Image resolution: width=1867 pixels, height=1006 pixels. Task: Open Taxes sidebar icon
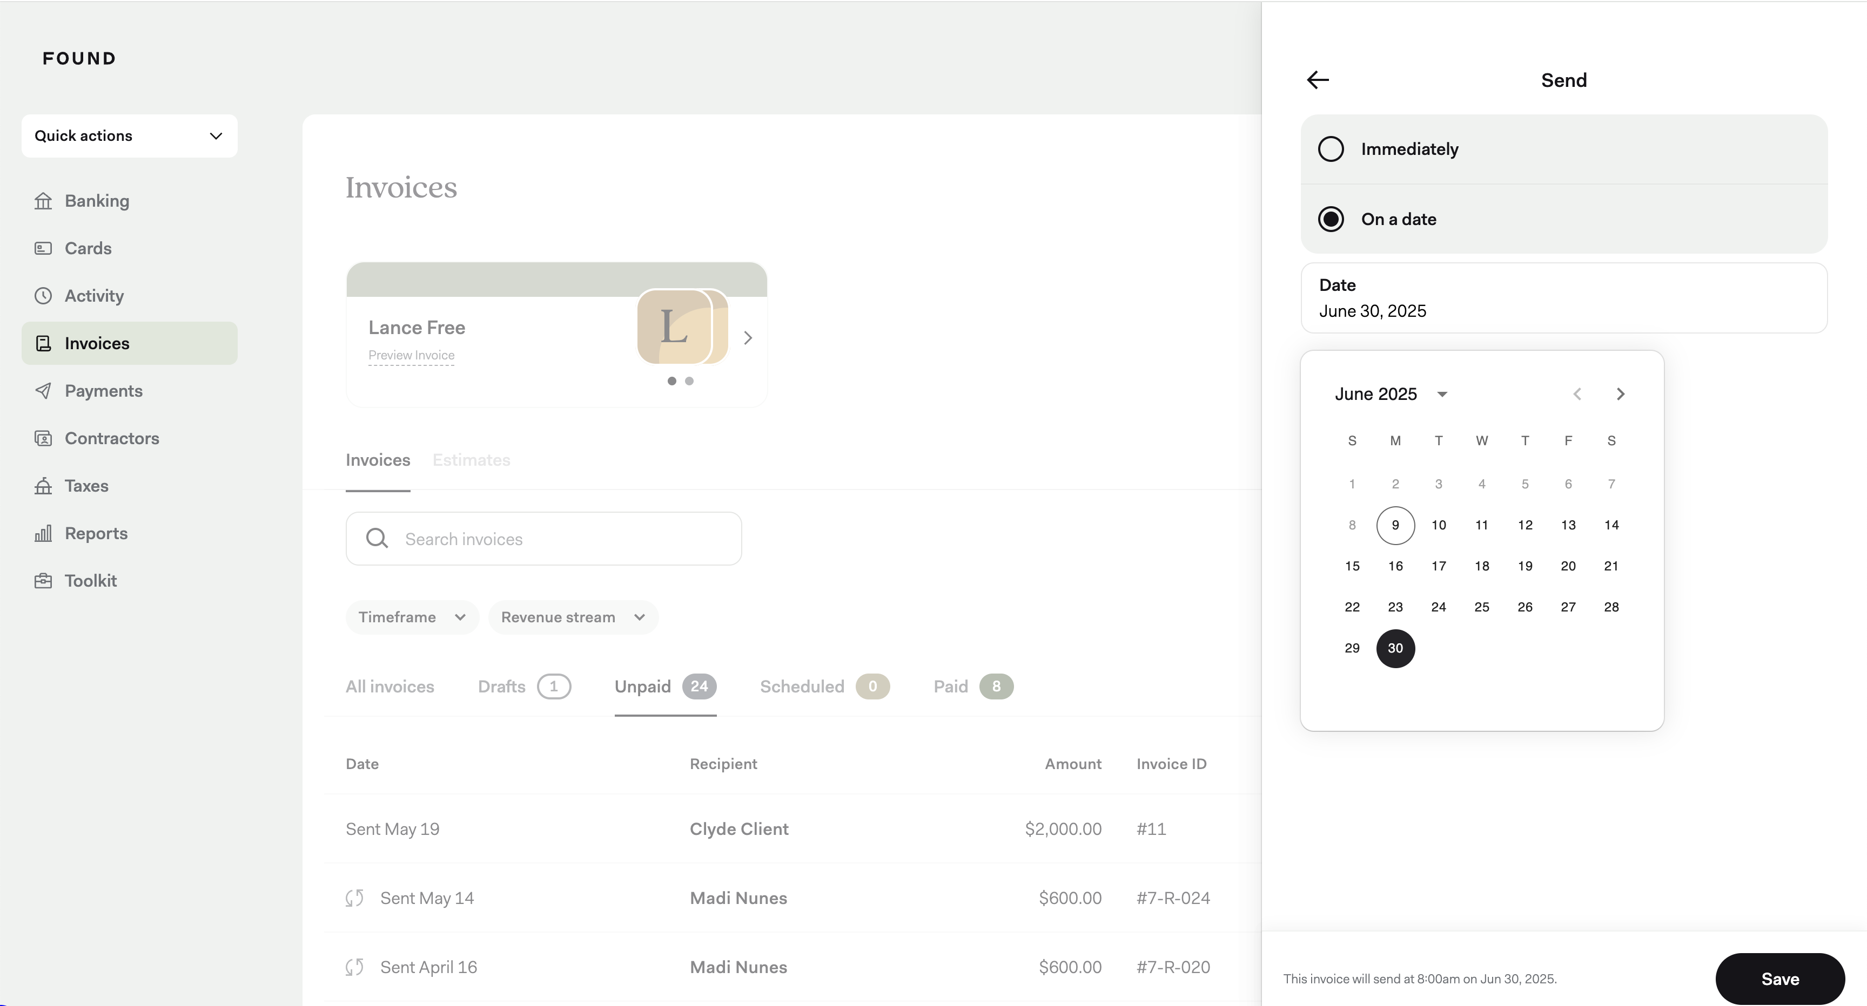click(x=43, y=486)
